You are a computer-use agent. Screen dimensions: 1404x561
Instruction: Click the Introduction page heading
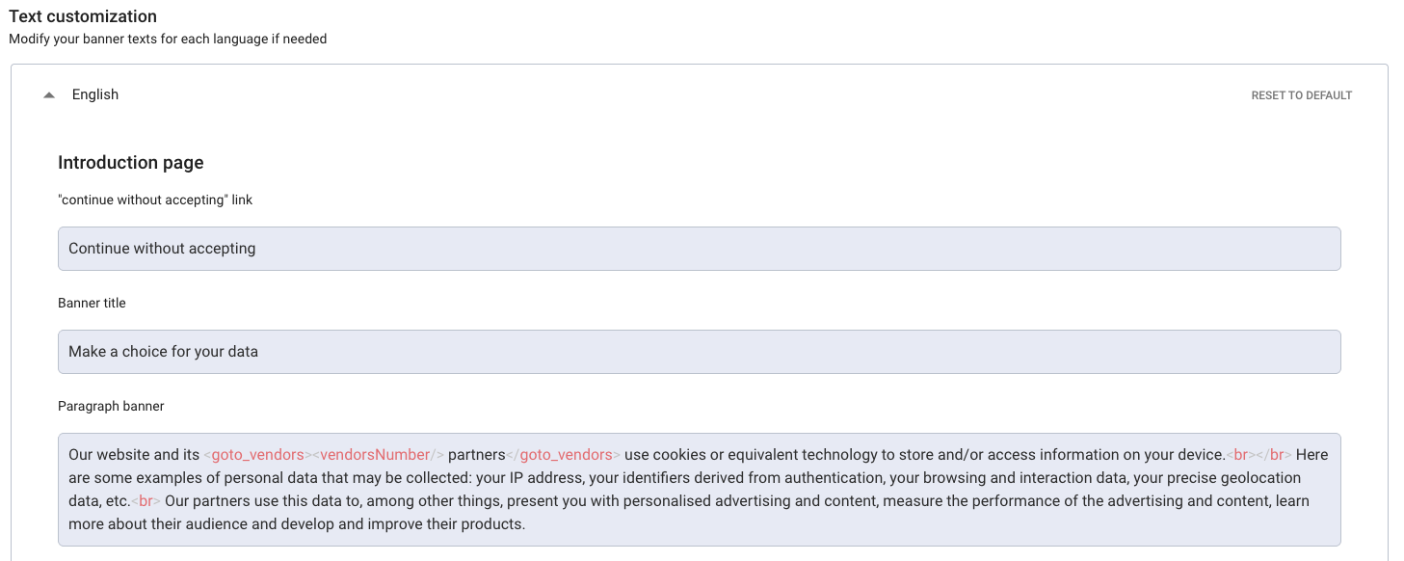131,162
